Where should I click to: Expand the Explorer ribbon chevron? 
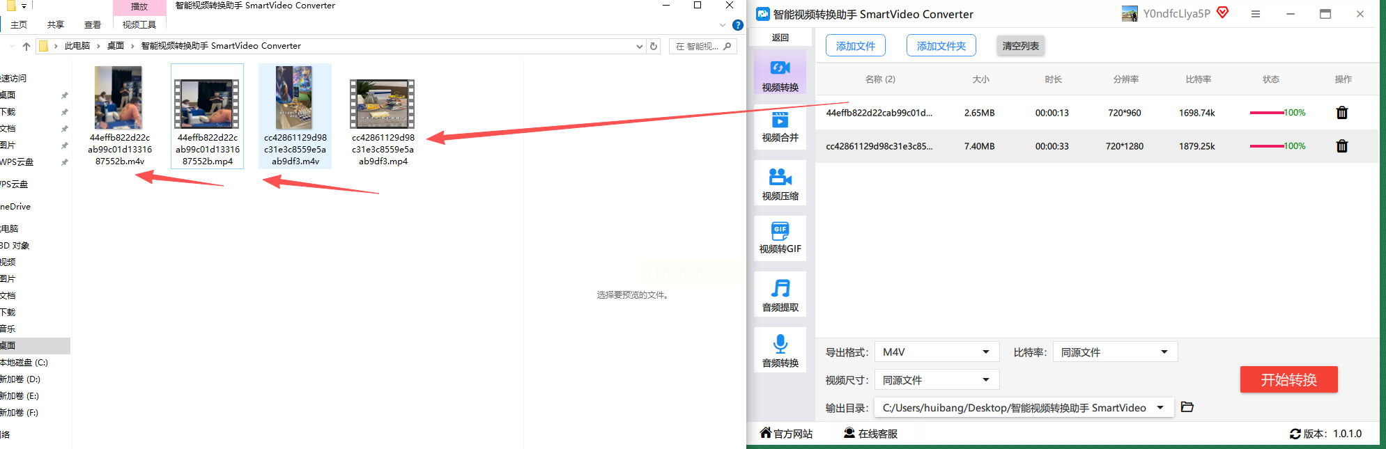click(723, 25)
